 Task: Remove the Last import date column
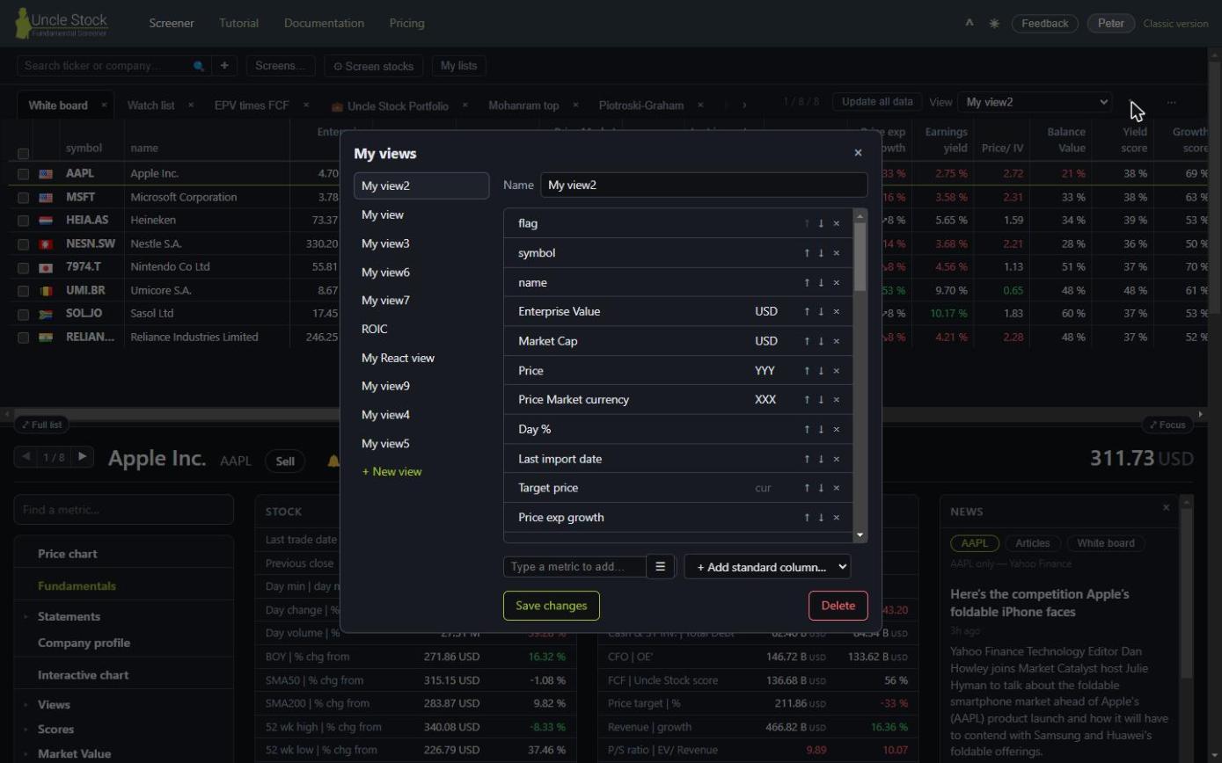coord(836,459)
